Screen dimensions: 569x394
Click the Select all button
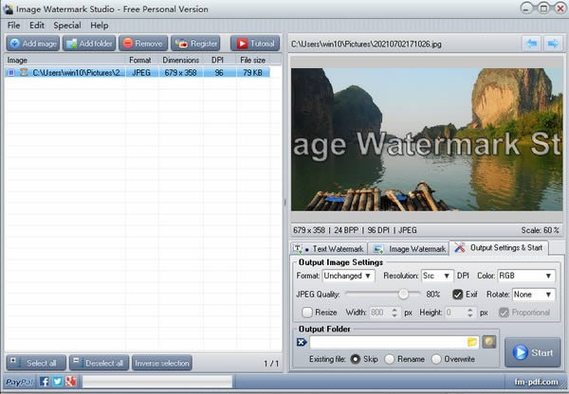[36, 363]
